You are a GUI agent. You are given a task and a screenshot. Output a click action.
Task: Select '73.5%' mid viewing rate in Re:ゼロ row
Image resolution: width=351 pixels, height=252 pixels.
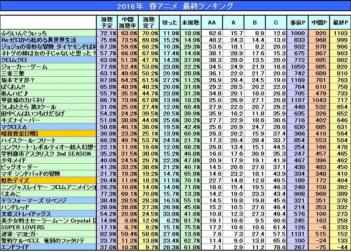[128, 40]
